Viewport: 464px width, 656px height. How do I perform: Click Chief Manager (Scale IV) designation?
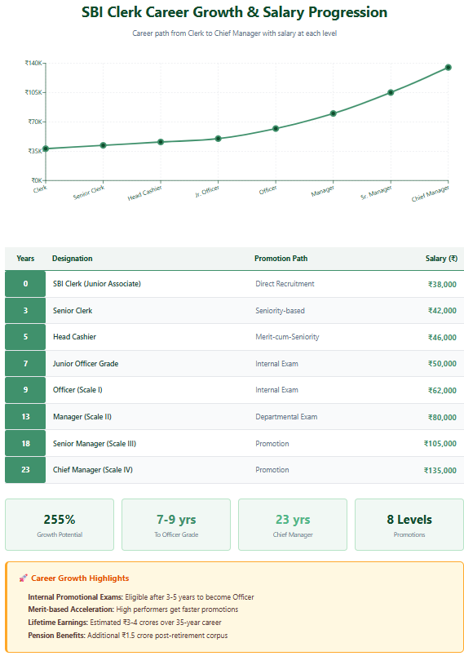click(x=93, y=470)
